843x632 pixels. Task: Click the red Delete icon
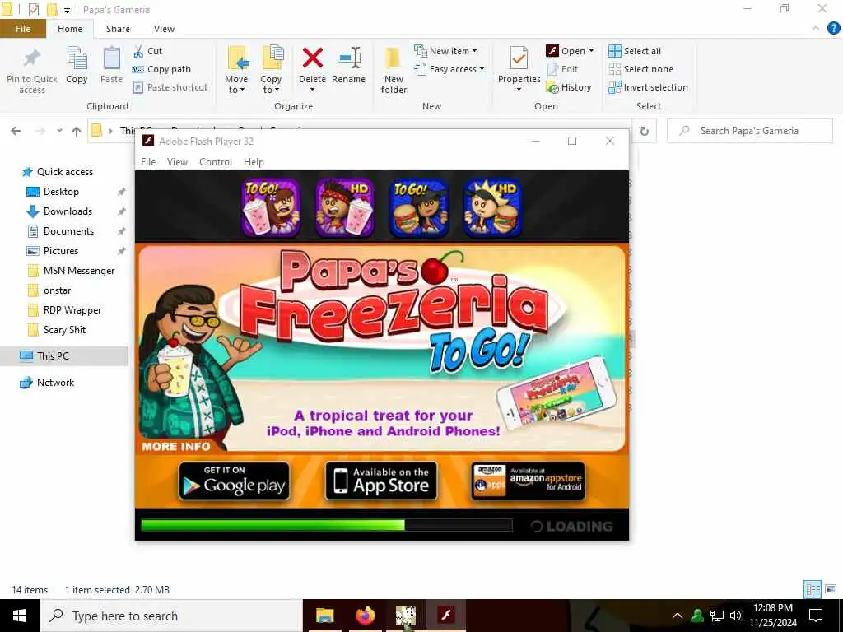coord(312,58)
